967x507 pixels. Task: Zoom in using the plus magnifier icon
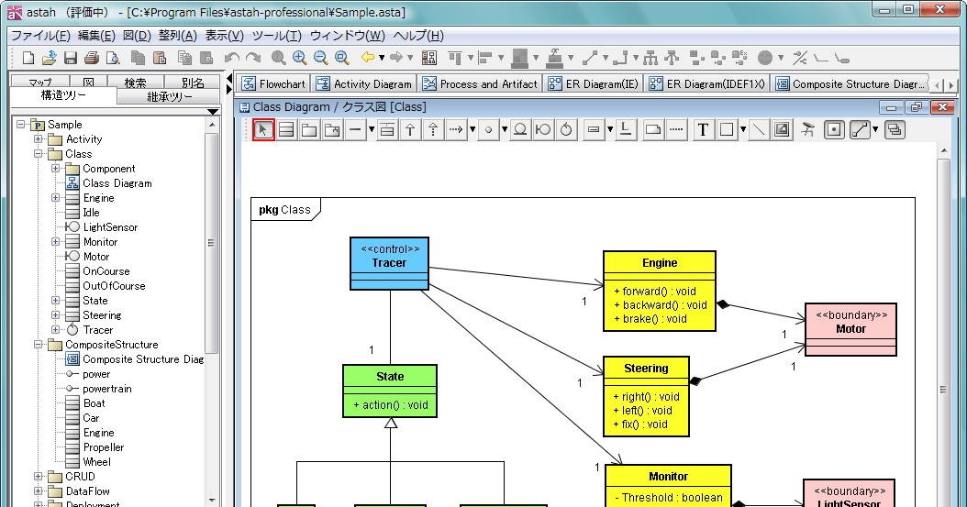(299, 59)
